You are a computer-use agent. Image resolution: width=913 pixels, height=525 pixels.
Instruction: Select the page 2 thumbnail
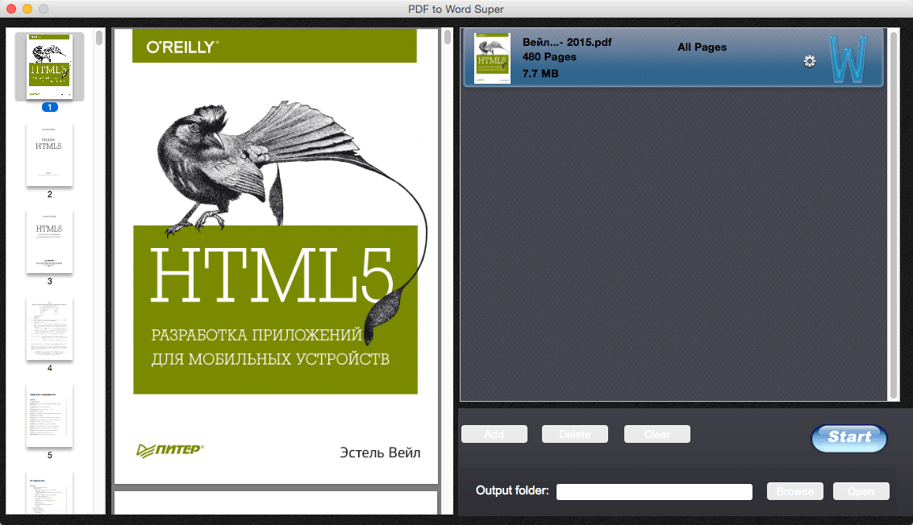(49, 154)
